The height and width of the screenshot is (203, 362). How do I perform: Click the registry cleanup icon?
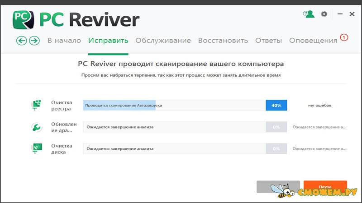tap(36, 106)
